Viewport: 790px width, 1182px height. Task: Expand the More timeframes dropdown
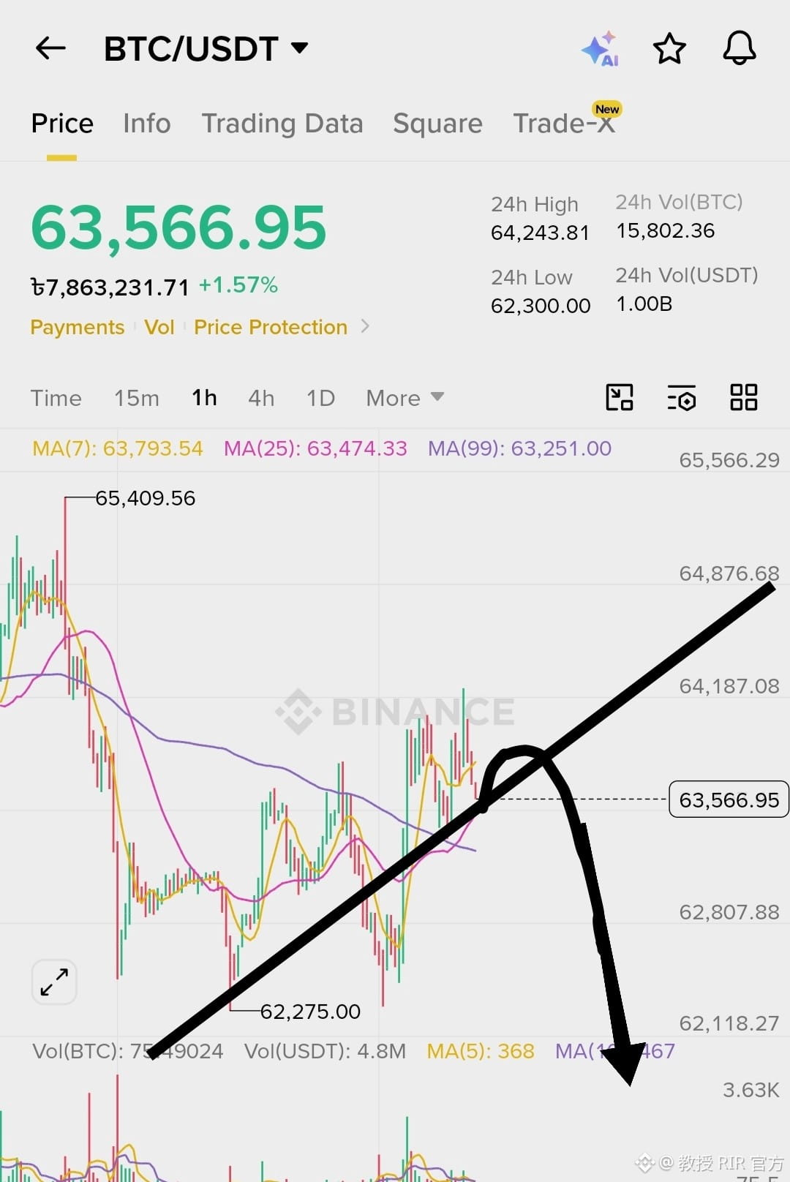pos(405,398)
